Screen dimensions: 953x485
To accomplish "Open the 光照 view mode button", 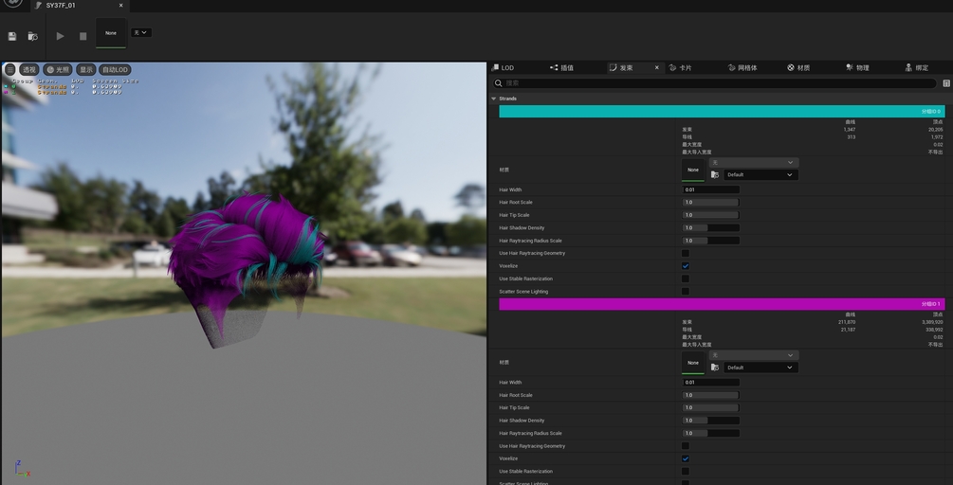I will 58,70.
